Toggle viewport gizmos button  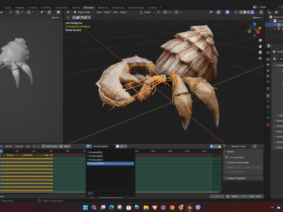(218, 12)
